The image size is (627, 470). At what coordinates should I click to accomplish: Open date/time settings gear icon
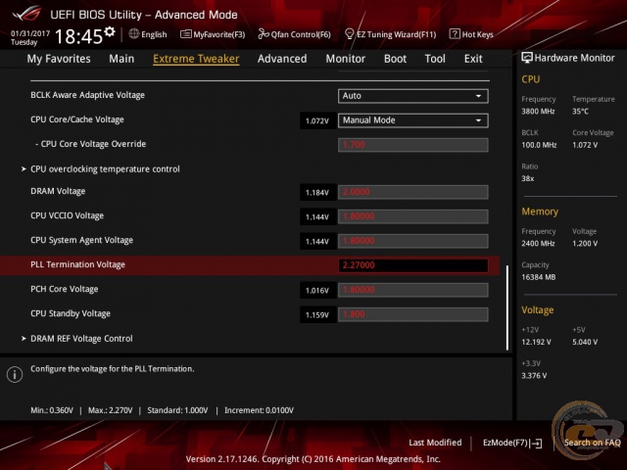pos(110,32)
